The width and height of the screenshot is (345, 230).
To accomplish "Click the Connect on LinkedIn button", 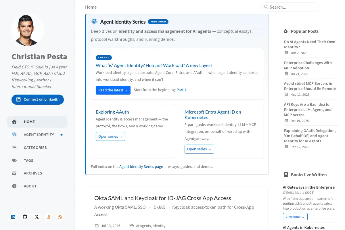I will (x=38, y=99).
